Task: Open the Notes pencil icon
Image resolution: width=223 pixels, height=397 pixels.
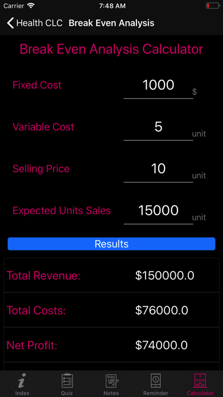Action: coord(111,381)
